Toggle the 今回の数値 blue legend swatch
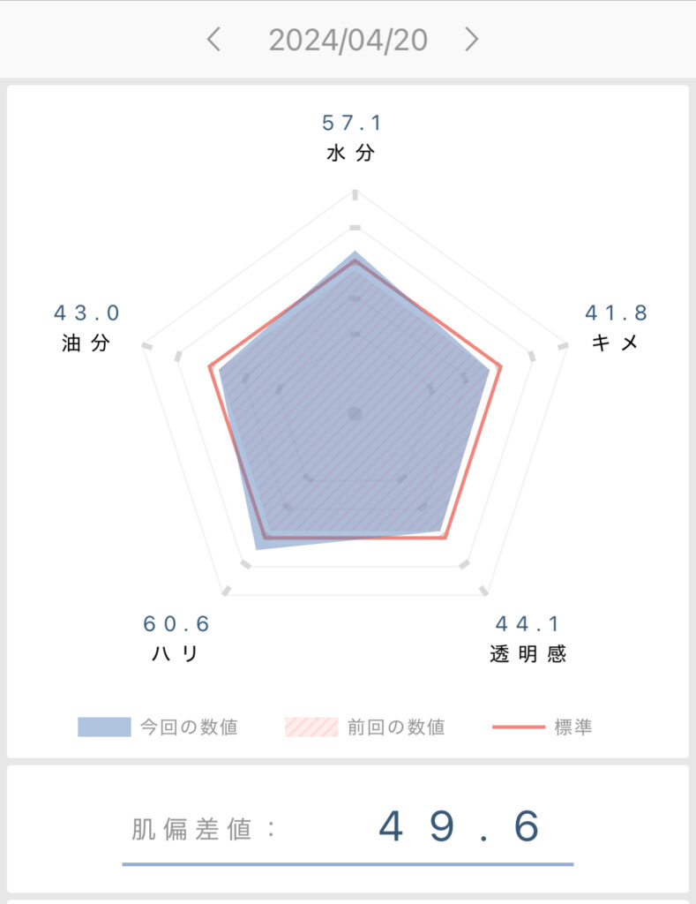This screenshot has height=904, width=696. (x=104, y=727)
